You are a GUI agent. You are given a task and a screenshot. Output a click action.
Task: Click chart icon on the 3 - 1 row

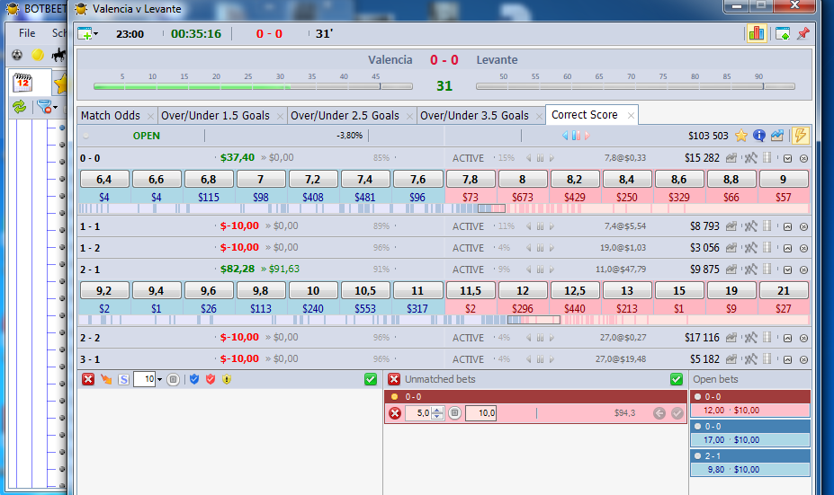731,359
